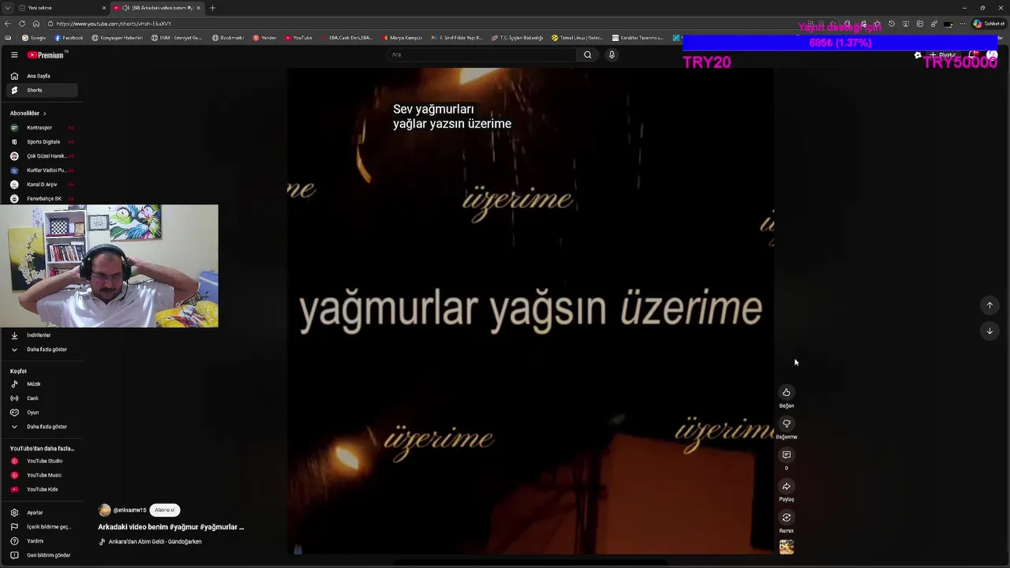Viewport: 1010px width, 568px height.
Task: Open Google bookmark
Action: [34, 38]
